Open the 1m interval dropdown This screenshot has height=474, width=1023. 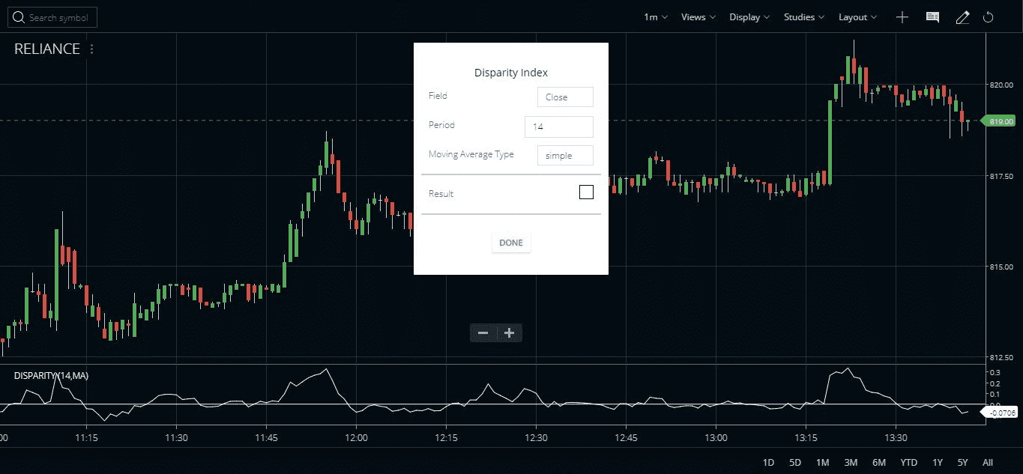click(654, 16)
